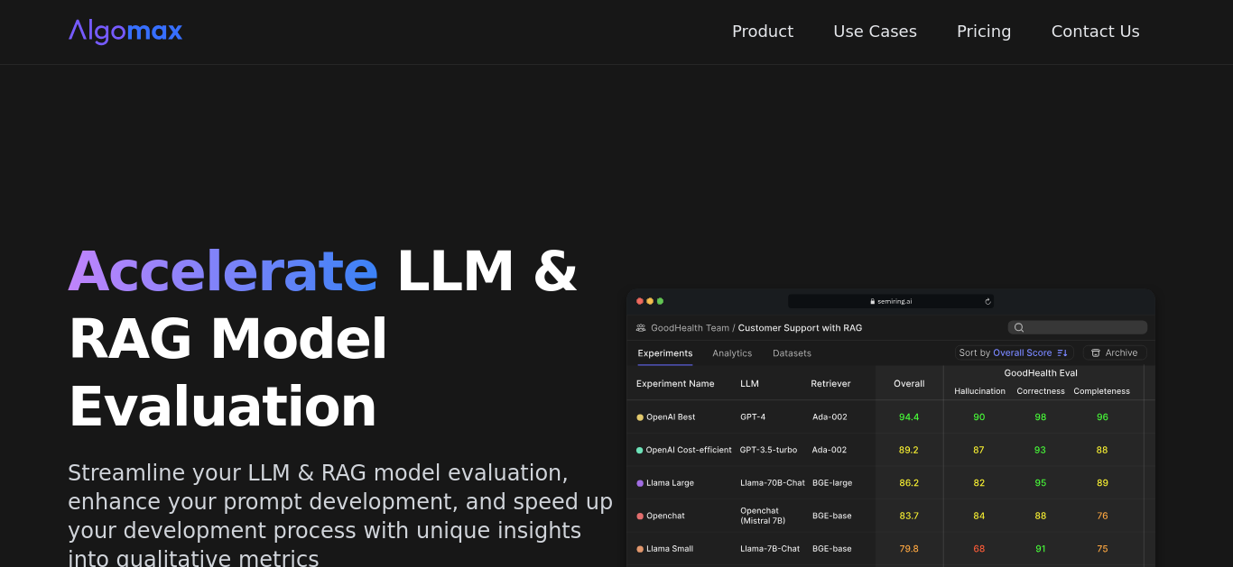Click the Correctness column header
1233x567 pixels.
[1041, 391]
